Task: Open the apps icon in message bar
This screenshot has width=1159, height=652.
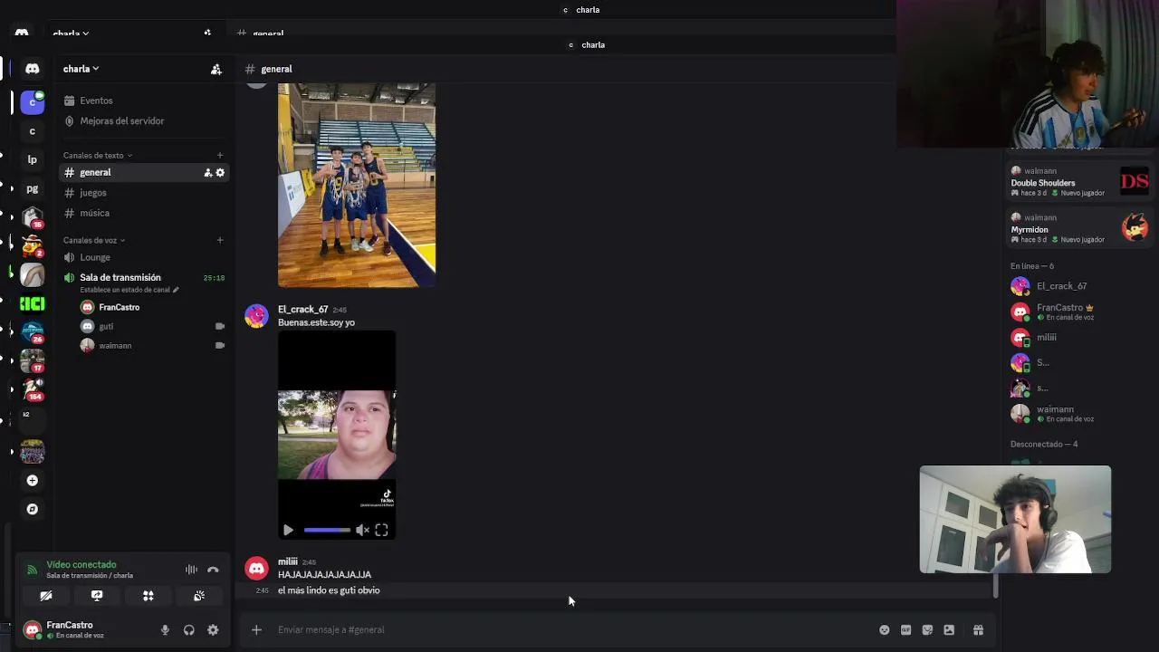Action: tap(949, 630)
